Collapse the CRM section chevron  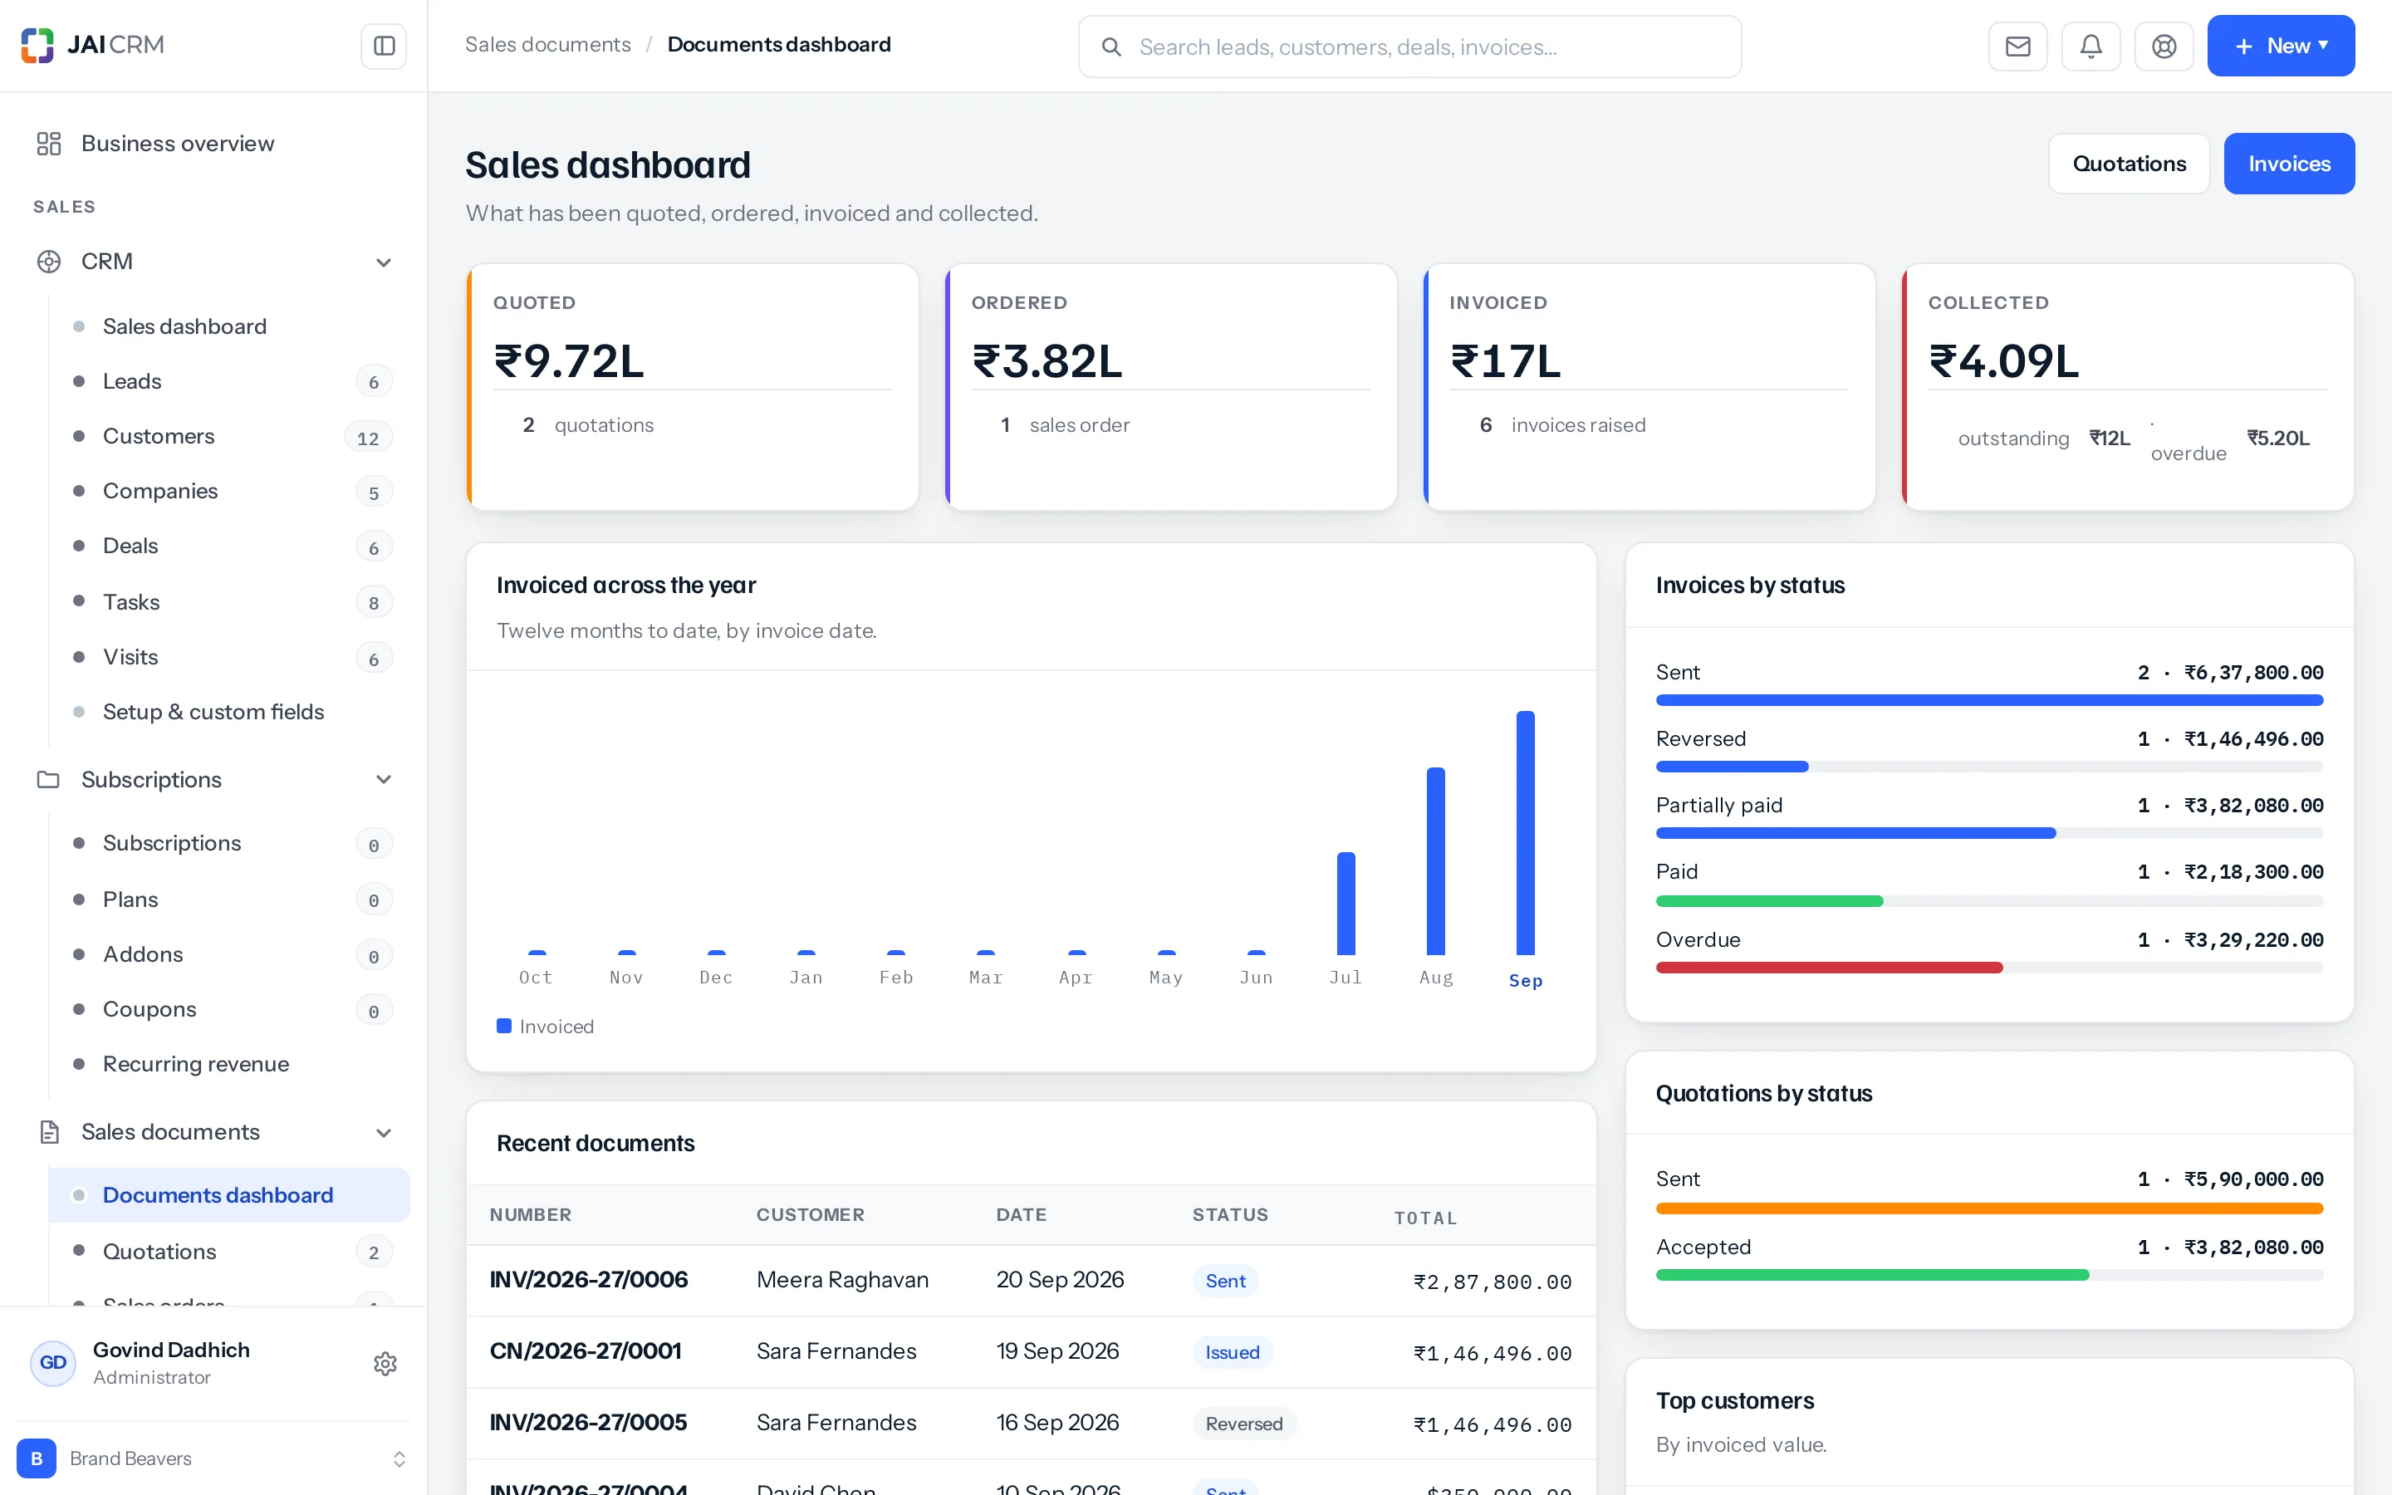pos(384,262)
